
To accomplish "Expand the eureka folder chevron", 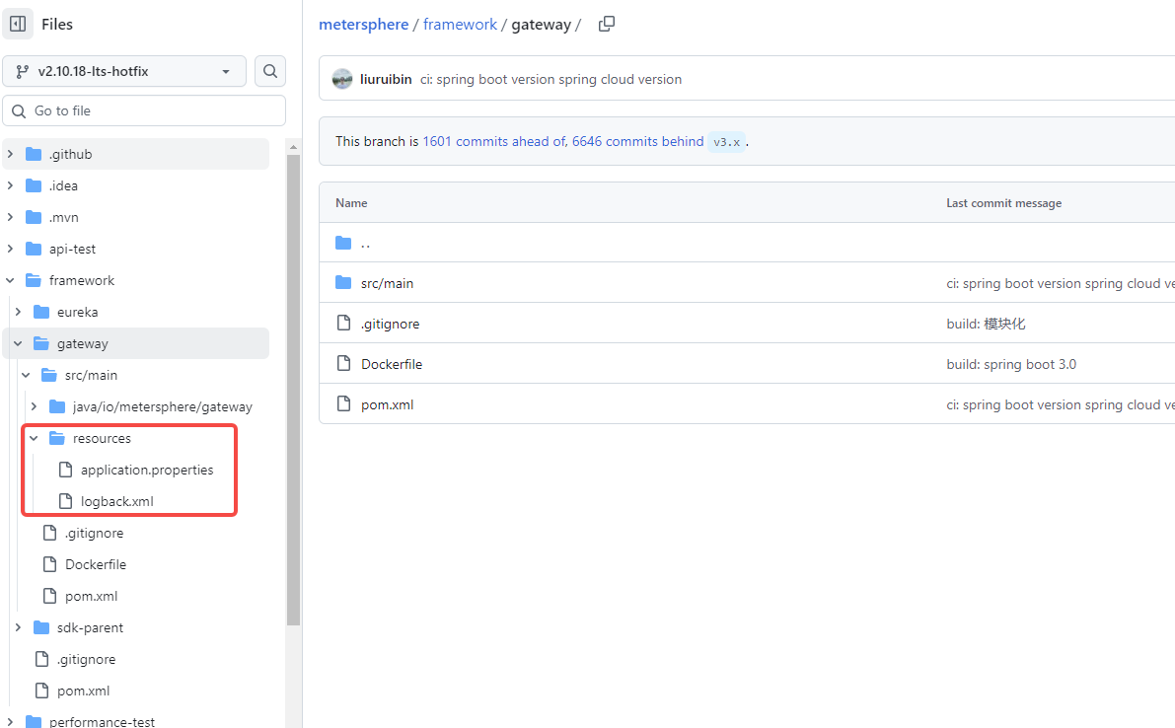I will (x=18, y=312).
